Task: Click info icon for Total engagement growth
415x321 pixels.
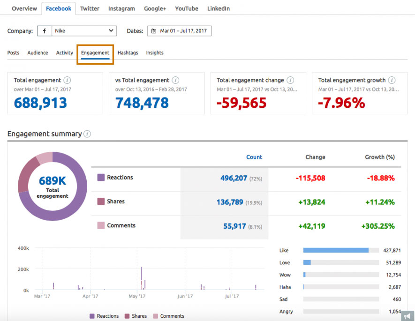Action: click(x=392, y=80)
